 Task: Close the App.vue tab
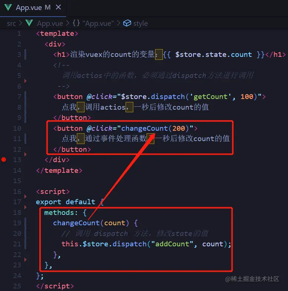click(x=58, y=7)
